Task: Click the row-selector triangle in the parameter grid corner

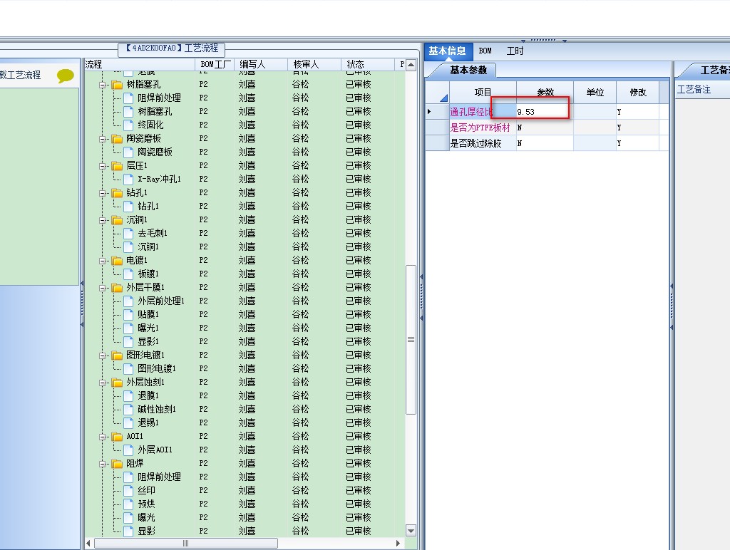Action: 443,98
